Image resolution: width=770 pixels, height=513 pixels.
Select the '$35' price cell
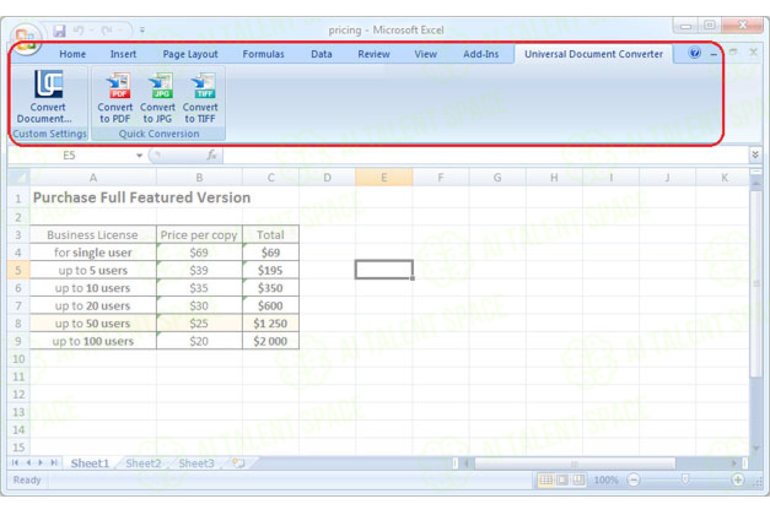coord(199,288)
